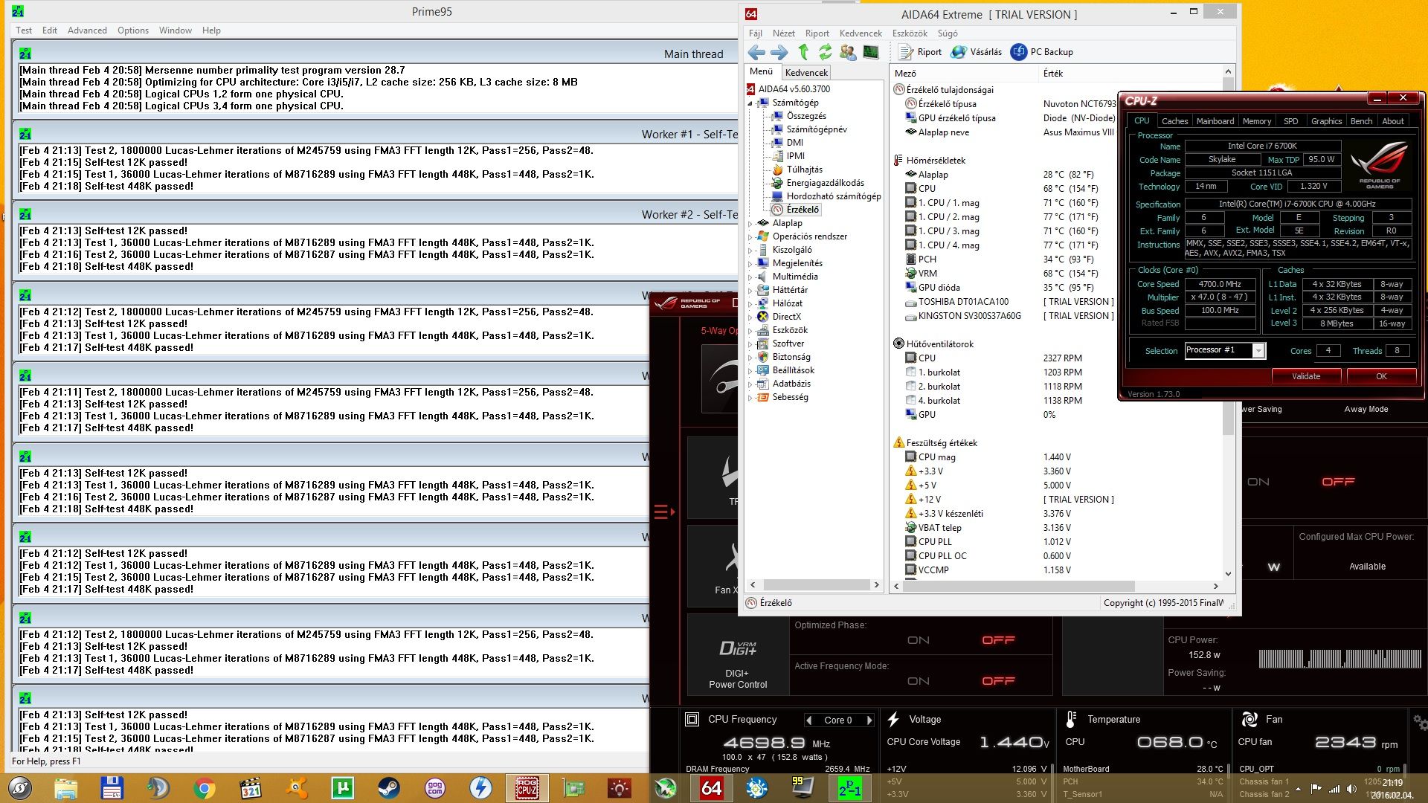The height and width of the screenshot is (803, 1428).
Task: Select Túlhajtás in the AIDA64 tree
Action: (804, 170)
